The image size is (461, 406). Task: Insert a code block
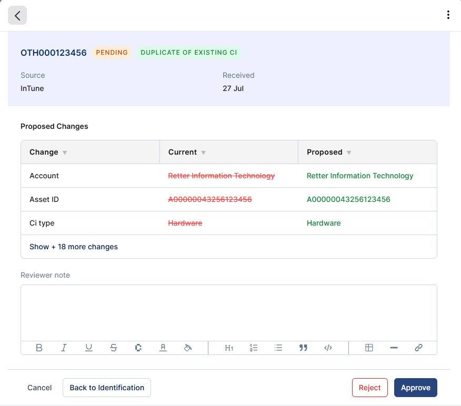(328, 348)
